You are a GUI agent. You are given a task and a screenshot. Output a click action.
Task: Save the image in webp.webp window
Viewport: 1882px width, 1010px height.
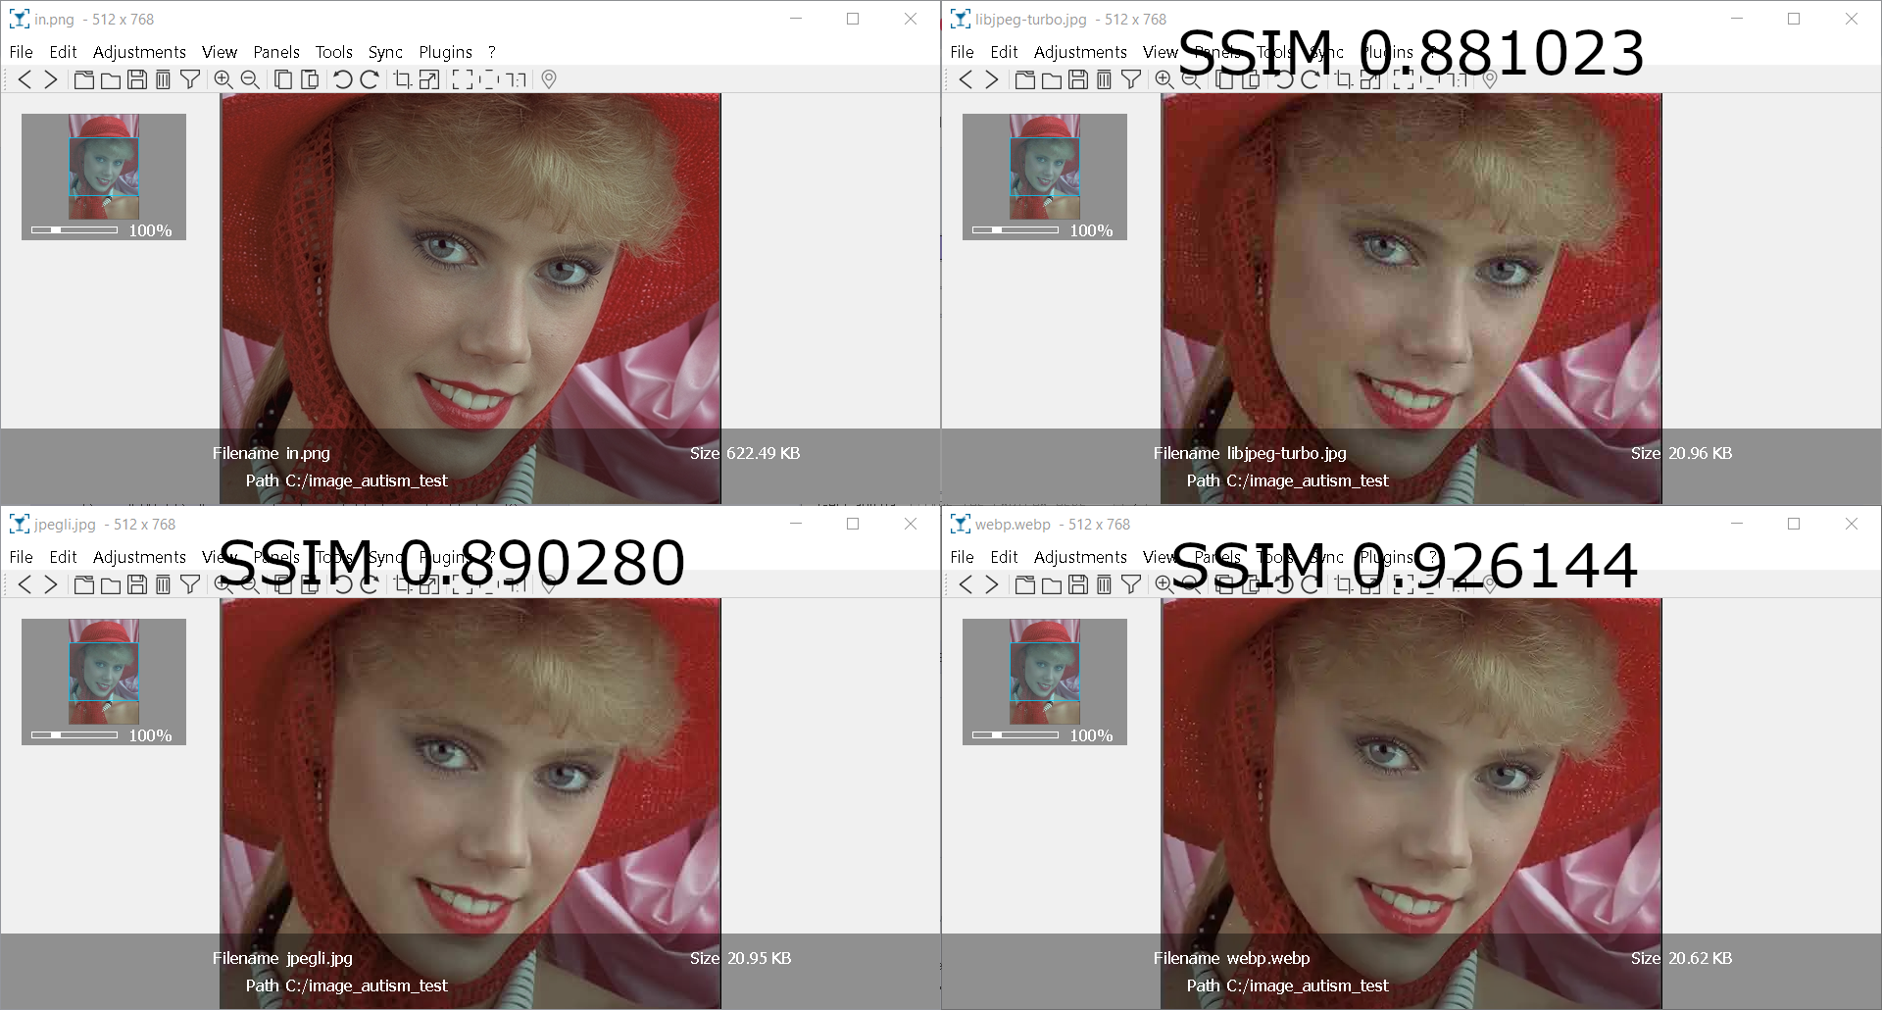(1078, 584)
